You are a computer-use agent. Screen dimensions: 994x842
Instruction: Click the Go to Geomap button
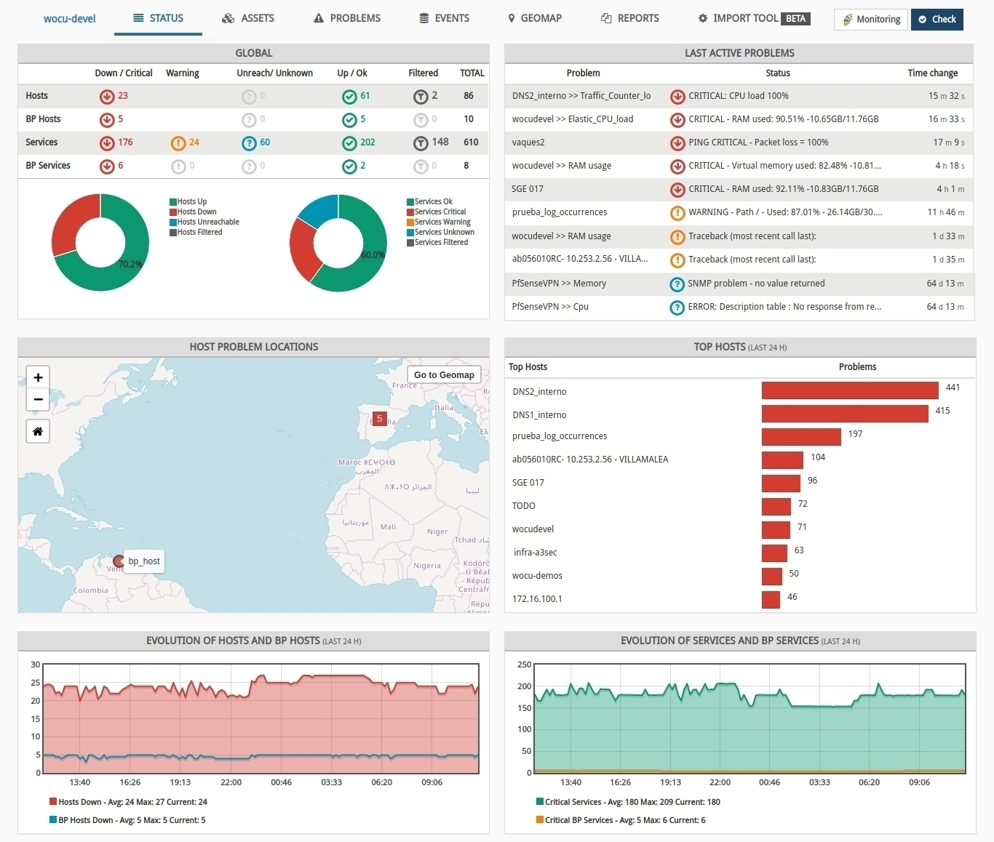coord(444,375)
